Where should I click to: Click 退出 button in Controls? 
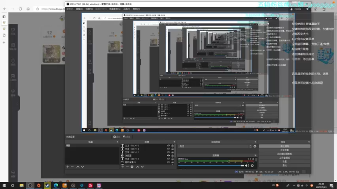click(285, 165)
